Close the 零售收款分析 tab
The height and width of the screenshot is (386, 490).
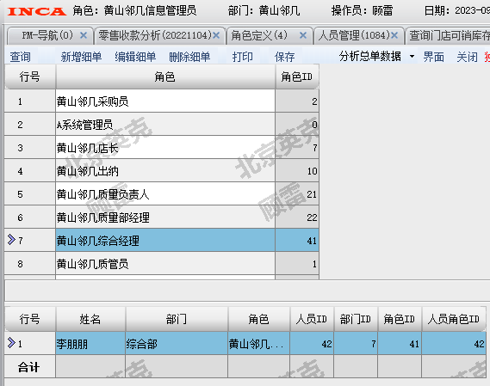[x=216, y=35]
